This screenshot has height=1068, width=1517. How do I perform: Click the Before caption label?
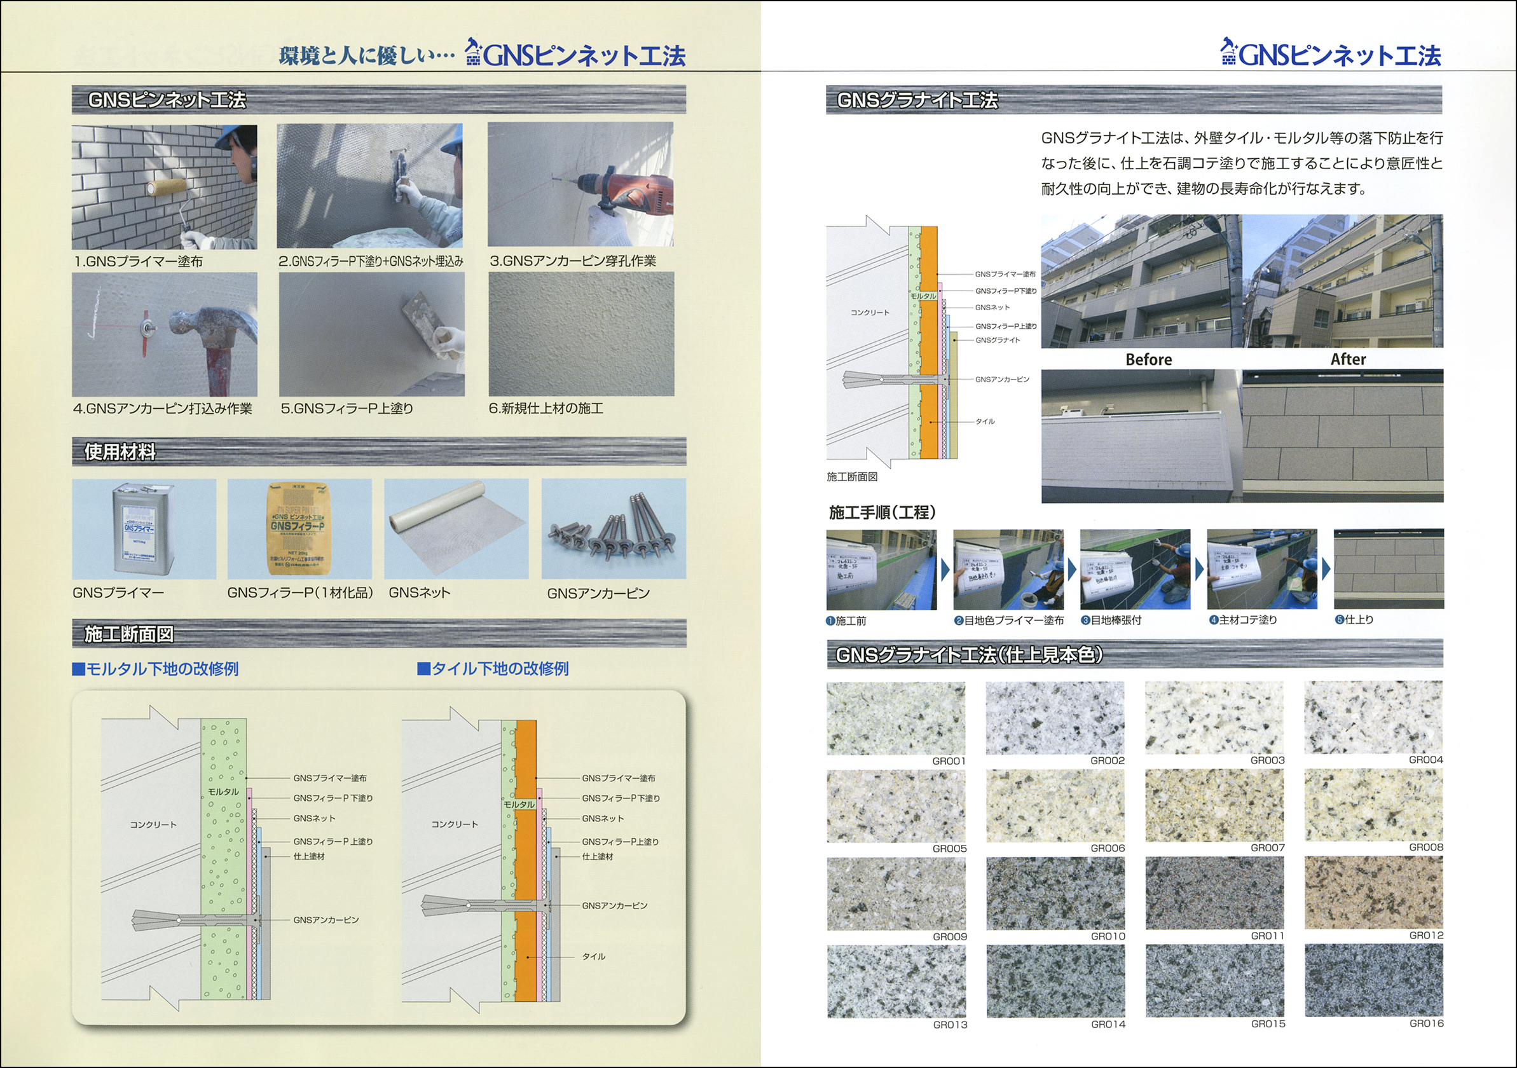pos(1149,359)
